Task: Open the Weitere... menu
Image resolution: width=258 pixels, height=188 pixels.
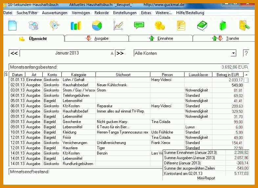Action: 163,13
